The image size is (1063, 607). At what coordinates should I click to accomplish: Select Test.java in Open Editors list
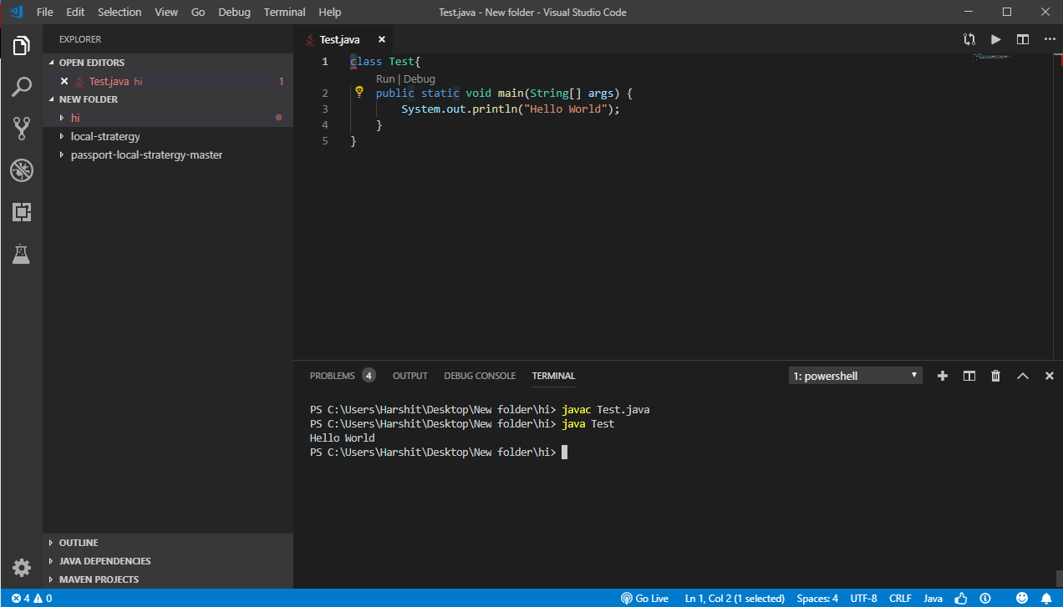(x=168, y=81)
